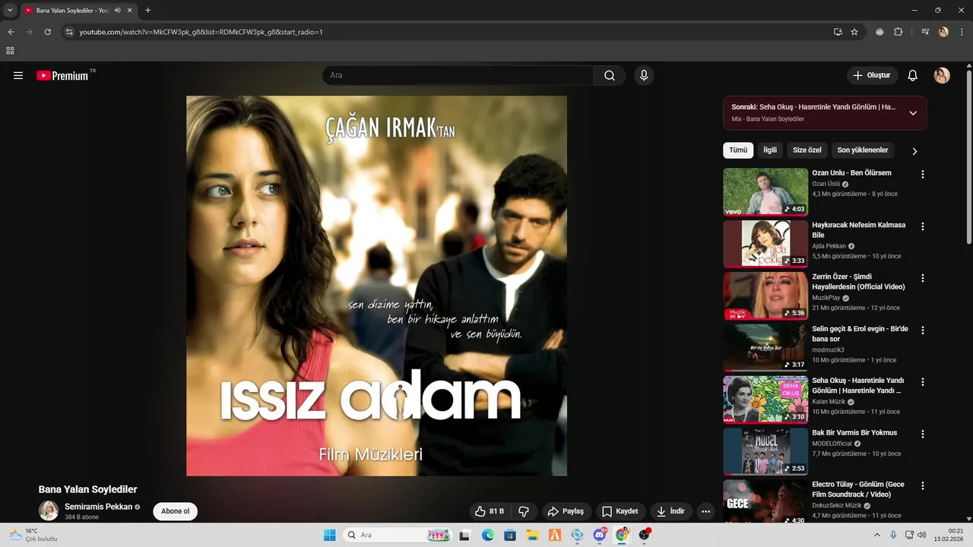
Task: Open the YouTube account avatar menu
Action: (942, 75)
